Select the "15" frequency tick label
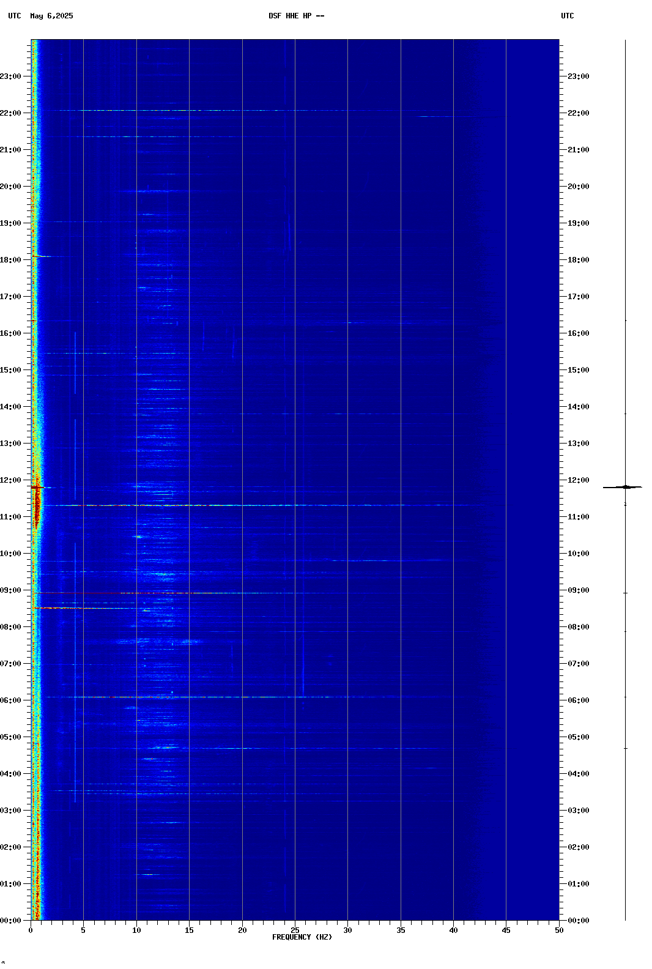The image size is (652, 969). pyautogui.click(x=189, y=930)
